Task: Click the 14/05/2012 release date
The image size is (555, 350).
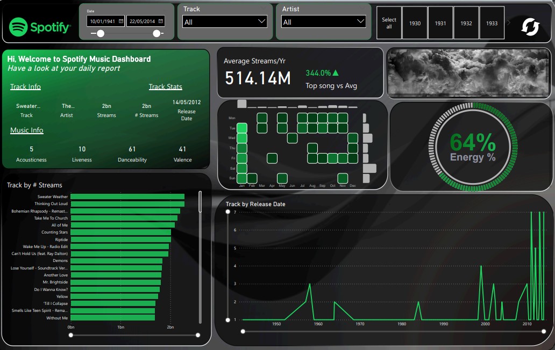Action: point(187,102)
